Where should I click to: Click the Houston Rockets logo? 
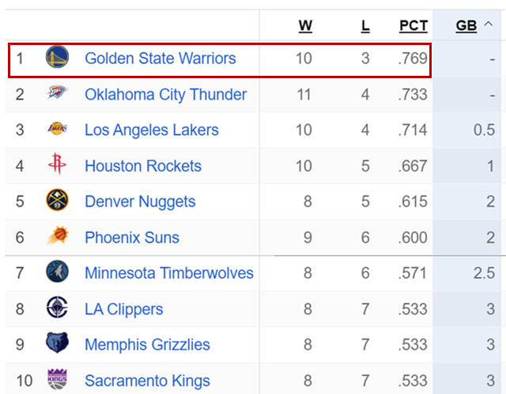57,163
